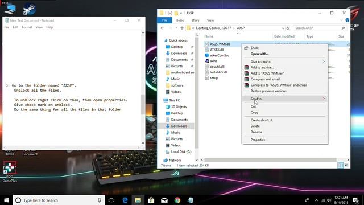Open Mail app from taskbar
Screen dimensions: 364x205
164,200
